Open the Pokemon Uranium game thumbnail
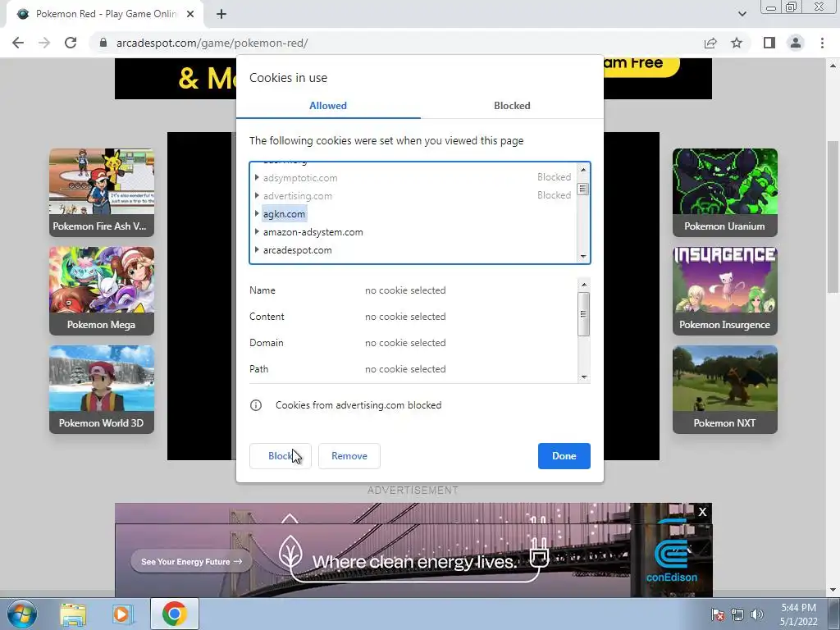The width and height of the screenshot is (840, 630). (x=725, y=192)
